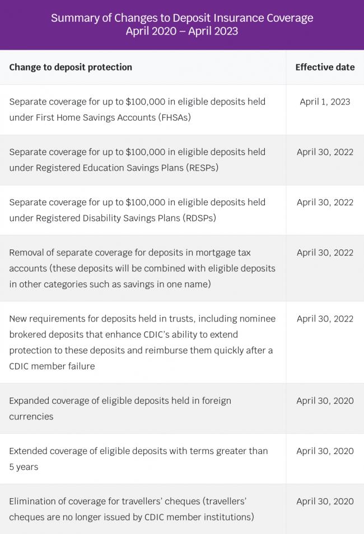Viewport: 364px width, 534px height.
Task: Click the date next to mortgage tax accounts row
Action: (x=325, y=252)
